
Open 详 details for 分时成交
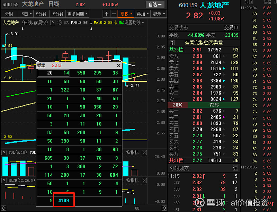(235, 168)
